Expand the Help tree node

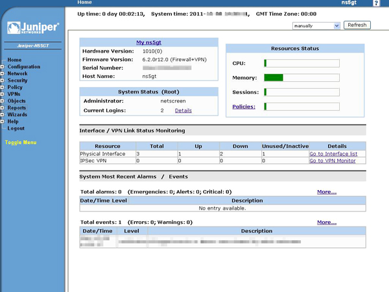(x=2, y=121)
